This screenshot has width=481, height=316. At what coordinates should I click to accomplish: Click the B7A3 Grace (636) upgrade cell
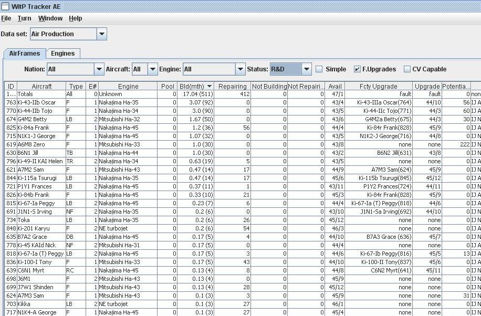point(379,237)
